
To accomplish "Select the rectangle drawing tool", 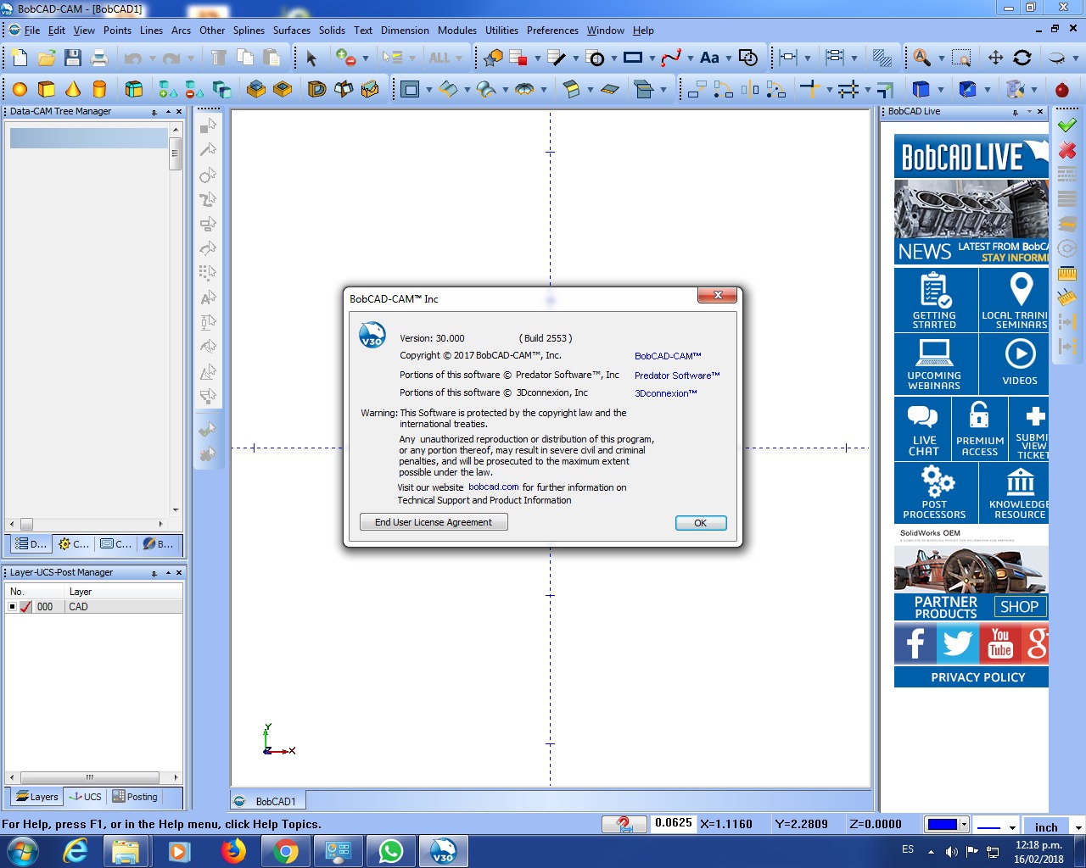I will tap(633, 58).
